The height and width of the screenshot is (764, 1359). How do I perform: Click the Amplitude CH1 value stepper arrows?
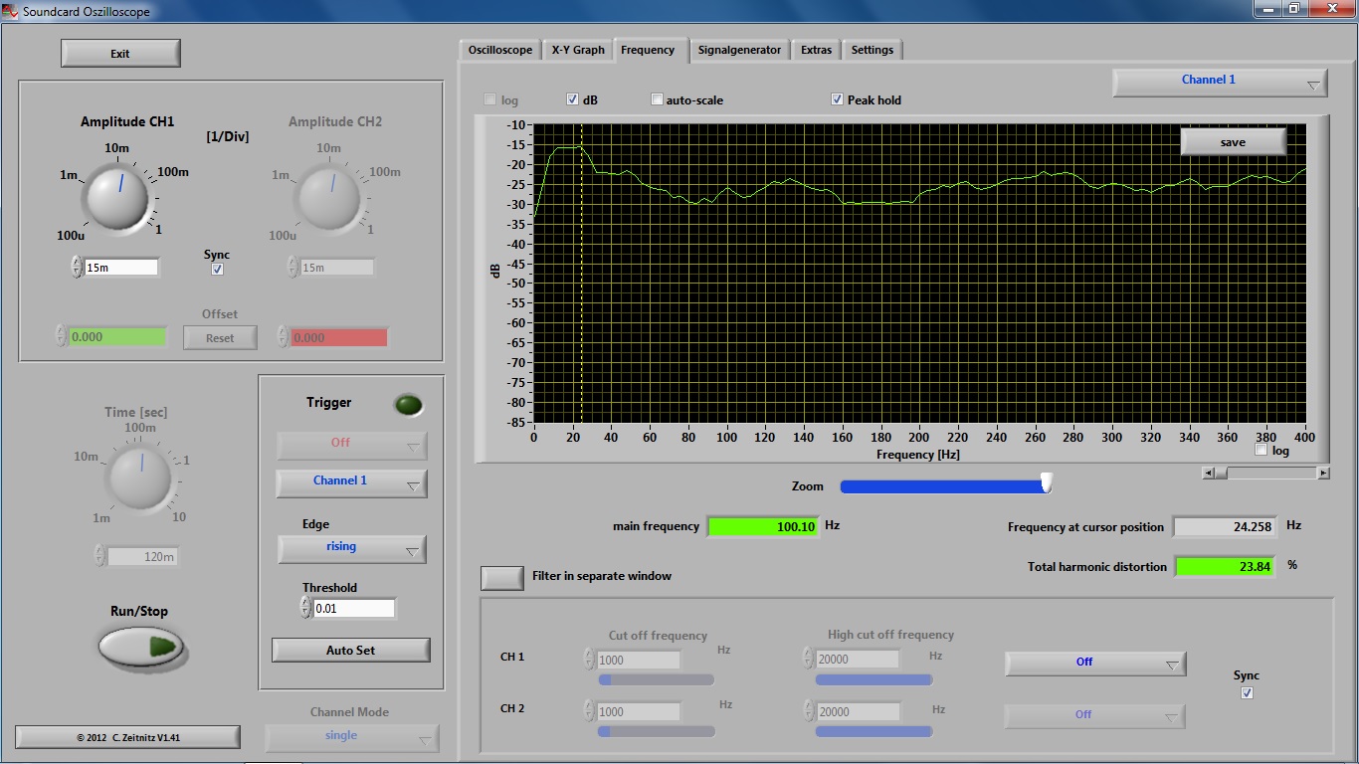(77, 268)
